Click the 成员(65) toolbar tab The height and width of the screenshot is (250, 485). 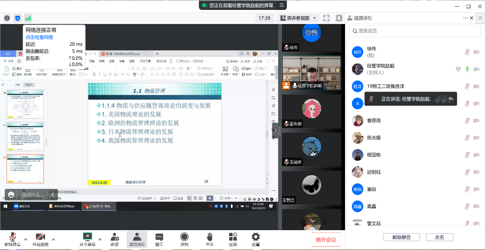[137, 239]
